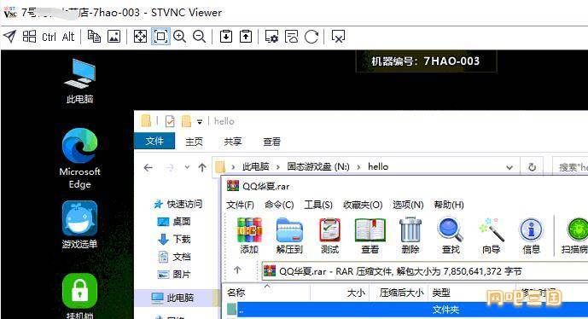Open WinRAR 命令(C) menu
This screenshot has width=588, height=319.
(x=278, y=205)
